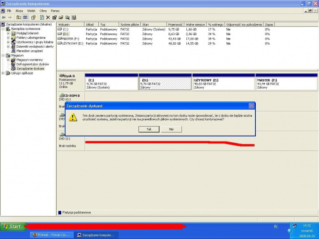Viewport: 319px width, 239px height.
Task: Select Zarządzanie komputerem (lokalne) root node
Action: (x=29, y=24)
